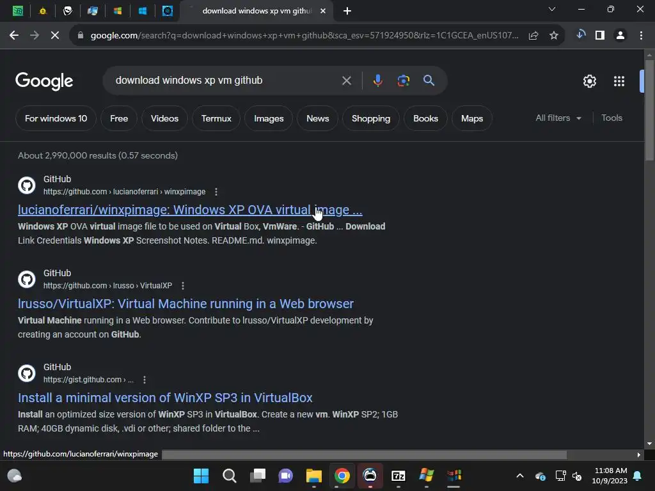Switch to the green pinned tab
The width and height of the screenshot is (655, 491).
17,11
